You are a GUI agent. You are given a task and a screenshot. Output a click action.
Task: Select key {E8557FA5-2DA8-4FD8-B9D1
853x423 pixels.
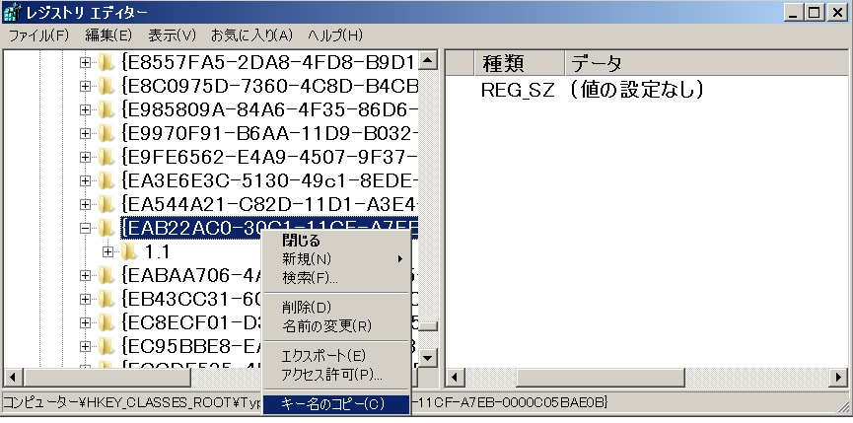pyautogui.click(x=270, y=63)
